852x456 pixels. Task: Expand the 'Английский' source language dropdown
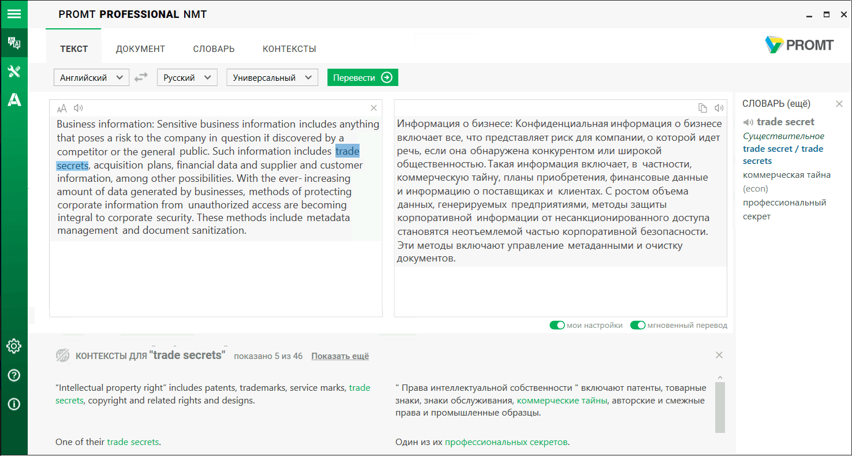coord(91,77)
